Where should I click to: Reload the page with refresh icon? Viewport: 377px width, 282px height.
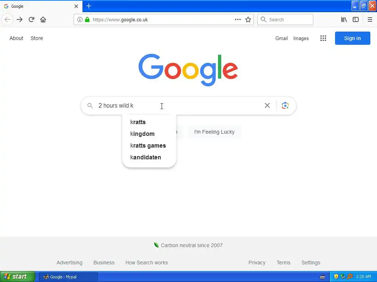coord(32,19)
